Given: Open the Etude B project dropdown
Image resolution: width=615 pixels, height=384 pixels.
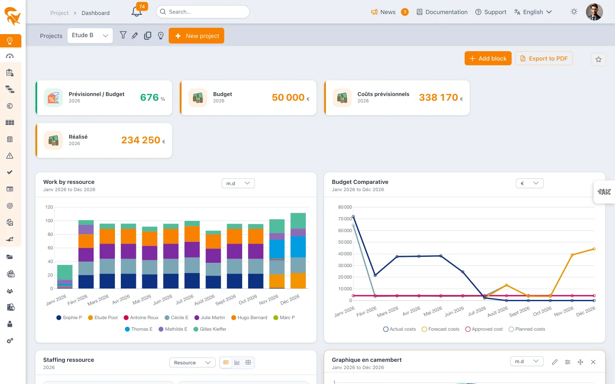Looking at the screenshot, I should (x=90, y=35).
